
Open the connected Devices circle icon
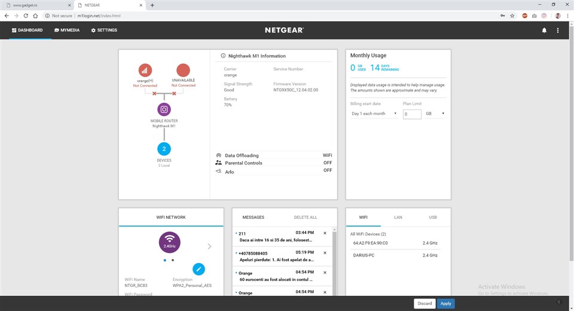tap(164, 149)
